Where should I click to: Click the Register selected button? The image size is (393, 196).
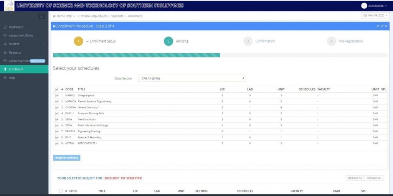67,158
